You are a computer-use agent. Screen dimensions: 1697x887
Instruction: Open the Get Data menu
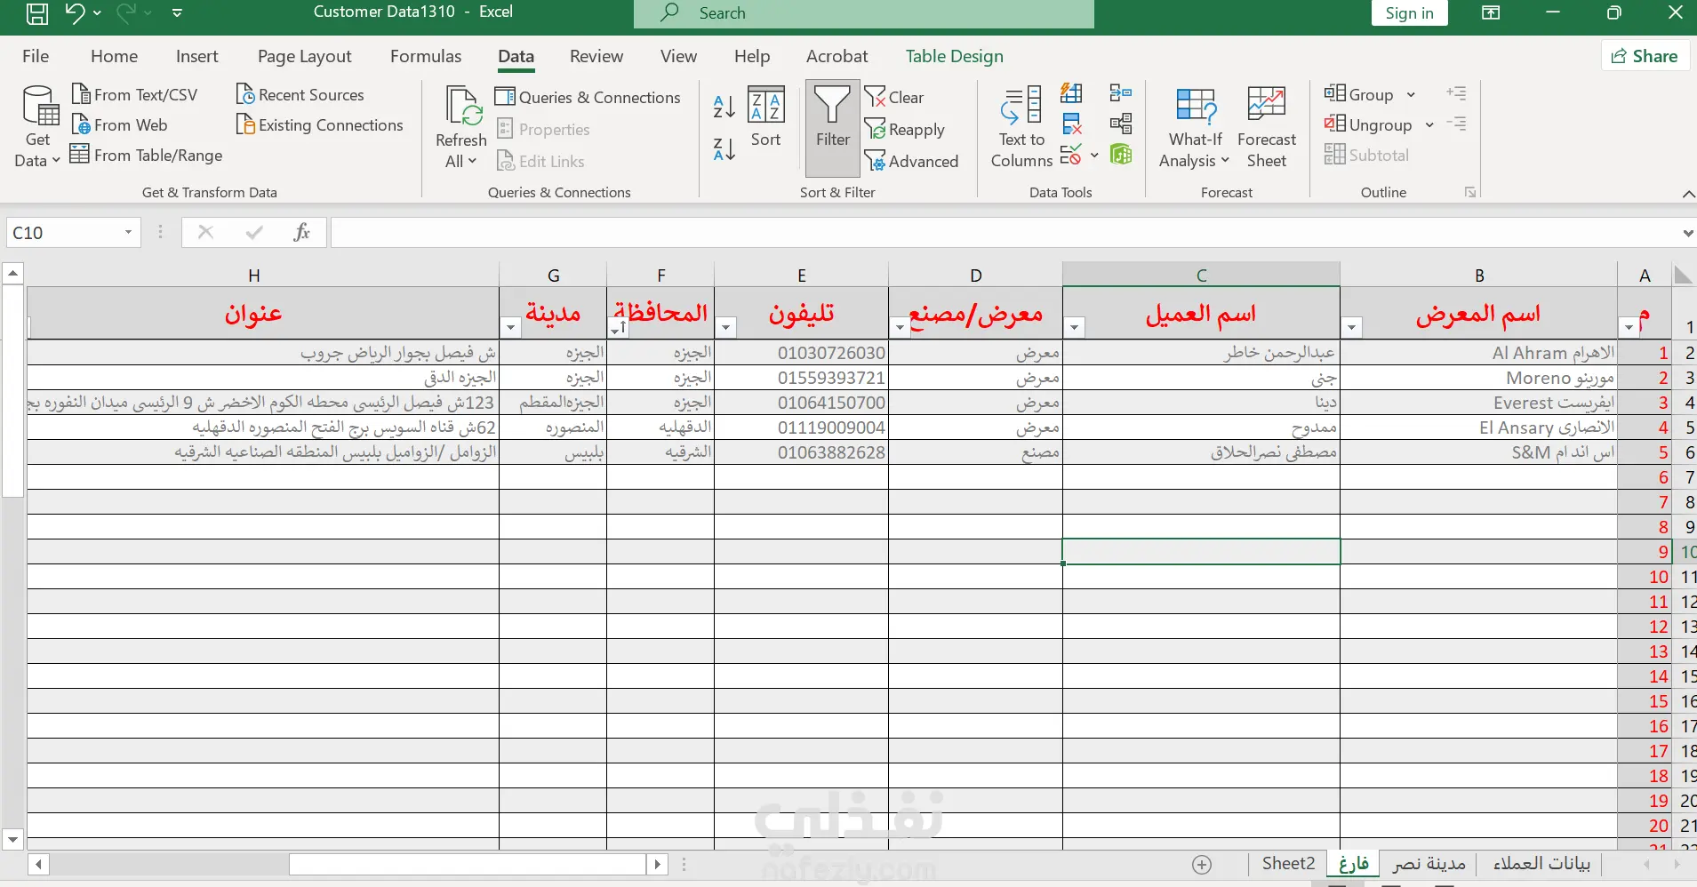(37, 128)
